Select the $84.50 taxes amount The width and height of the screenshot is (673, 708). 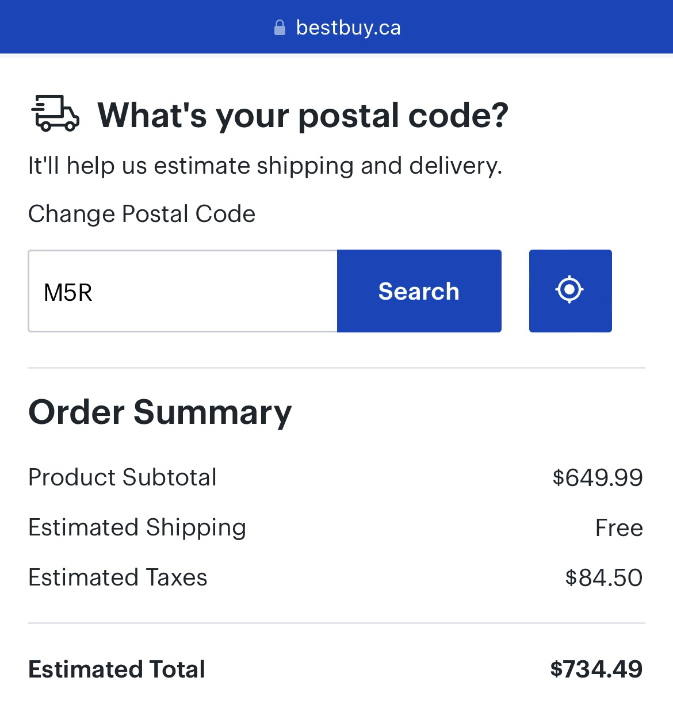pyautogui.click(x=604, y=577)
